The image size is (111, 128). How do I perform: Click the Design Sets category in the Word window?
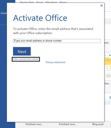[x=27, y=2]
